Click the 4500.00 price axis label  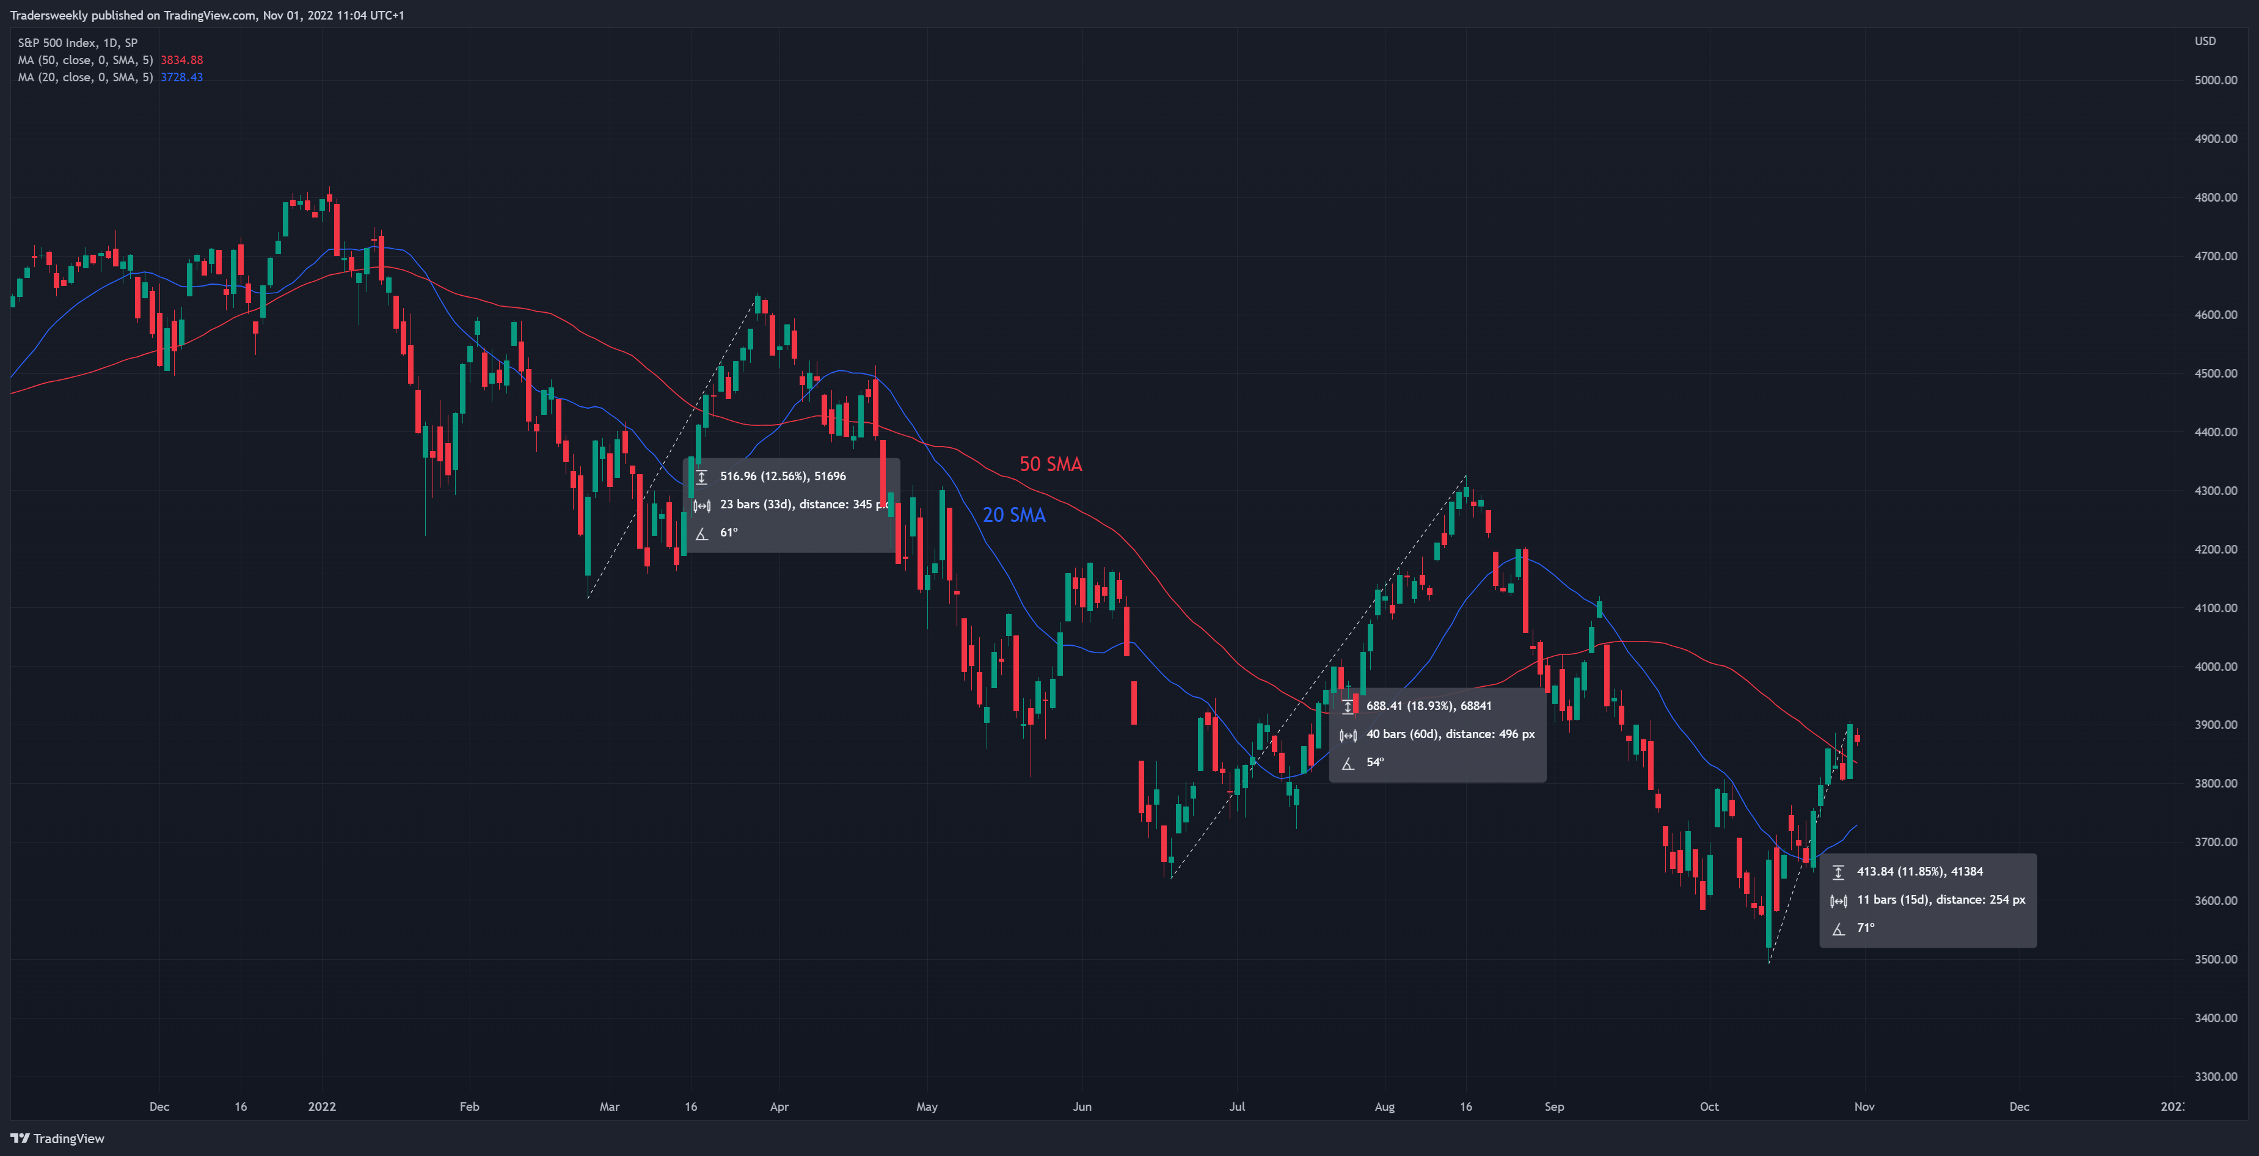tap(2215, 373)
